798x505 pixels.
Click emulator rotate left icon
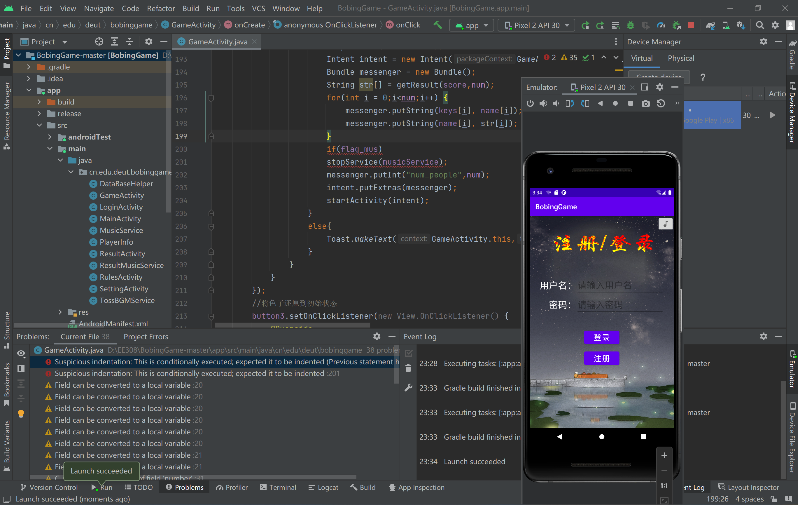570,103
